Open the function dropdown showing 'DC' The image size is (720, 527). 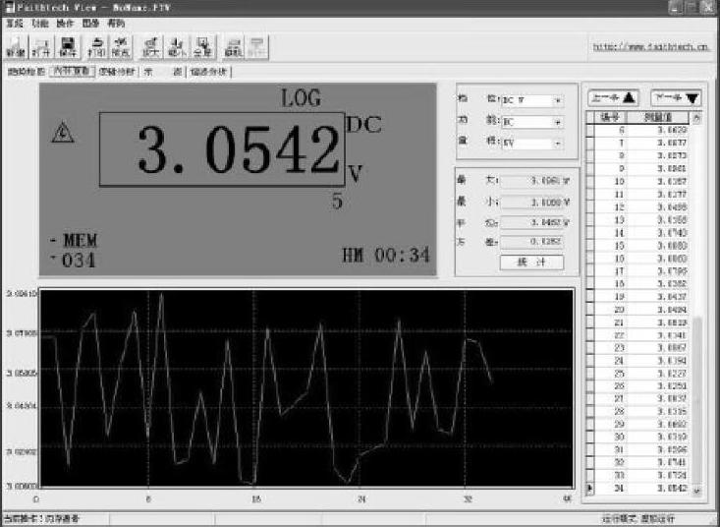click(x=558, y=122)
